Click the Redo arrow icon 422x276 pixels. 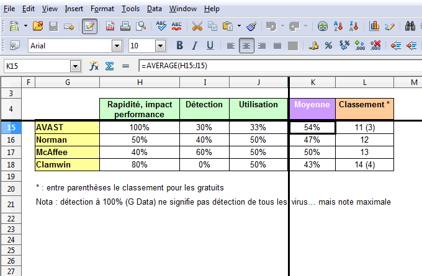coord(294,27)
